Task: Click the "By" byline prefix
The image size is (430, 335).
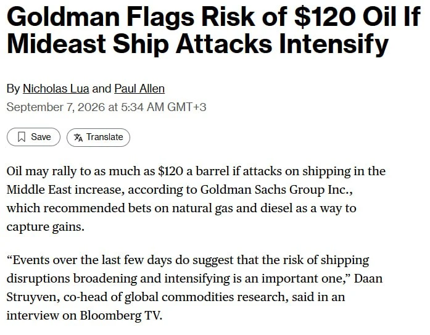Action: point(13,89)
